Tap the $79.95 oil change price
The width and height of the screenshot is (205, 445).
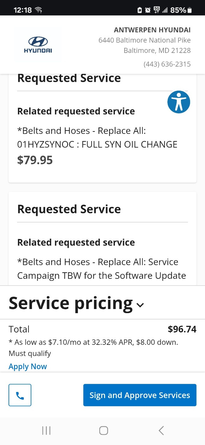pyautogui.click(x=35, y=160)
